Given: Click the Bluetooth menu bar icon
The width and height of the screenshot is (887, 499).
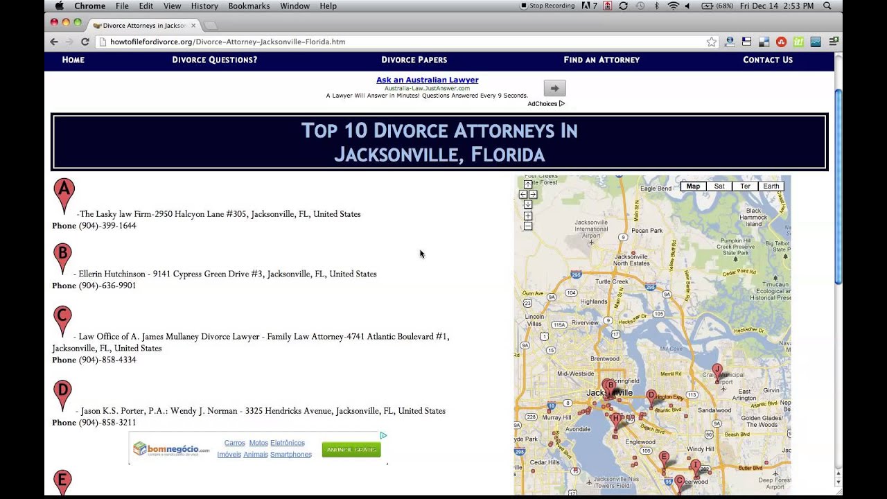Looking at the screenshot, I should [x=657, y=6].
